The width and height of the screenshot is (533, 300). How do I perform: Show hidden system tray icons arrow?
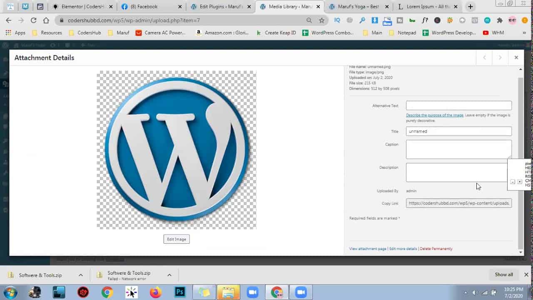coord(465,292)
